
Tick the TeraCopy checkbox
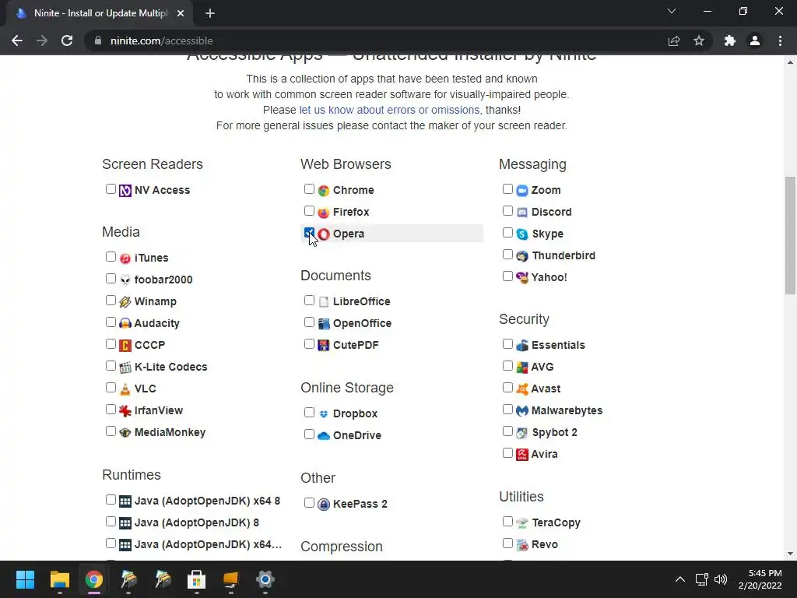pos(507,521)
